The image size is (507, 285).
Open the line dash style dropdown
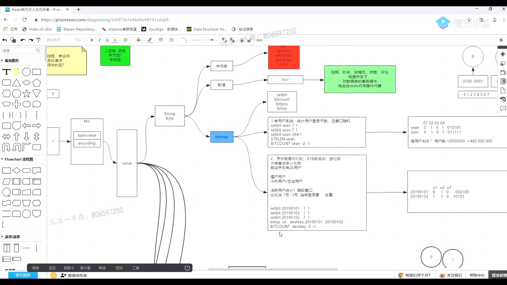click(172, 40)
